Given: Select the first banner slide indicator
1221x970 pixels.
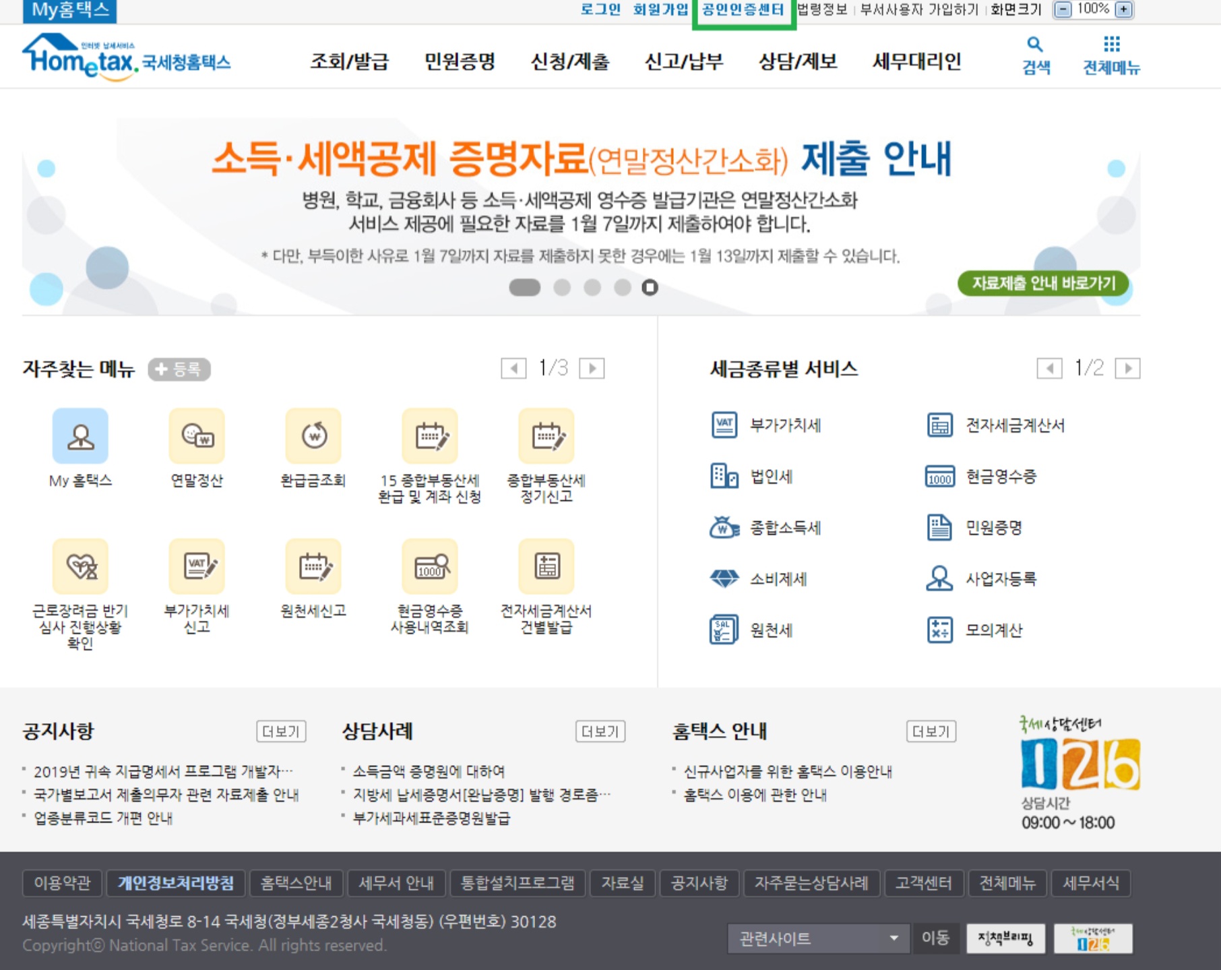Looking at the screenshot, I should [x=525, y=288].
